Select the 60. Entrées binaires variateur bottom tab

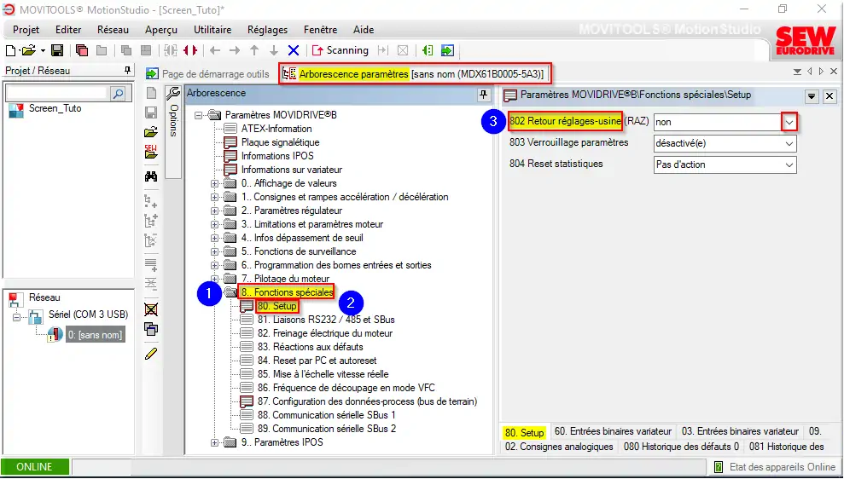613,431
